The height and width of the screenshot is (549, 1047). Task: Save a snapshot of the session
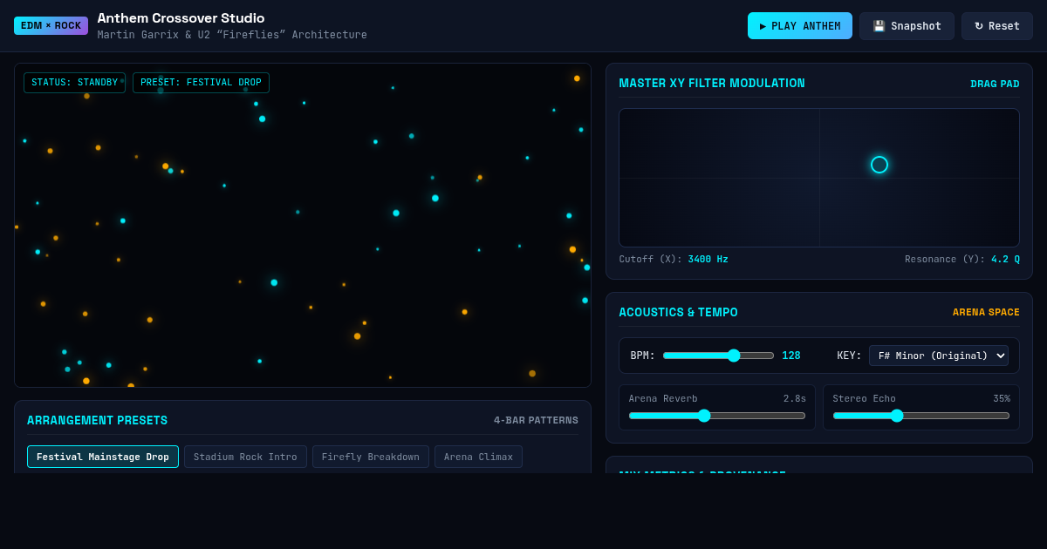coord(907,26)
